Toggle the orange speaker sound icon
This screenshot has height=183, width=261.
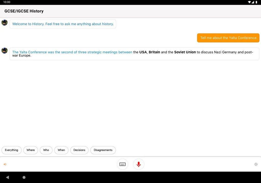[5, 164]
